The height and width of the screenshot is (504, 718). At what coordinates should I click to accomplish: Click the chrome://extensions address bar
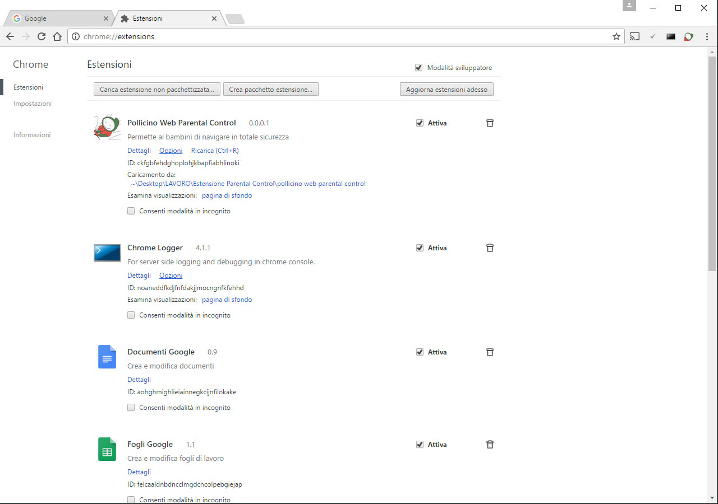tap(346, 36)
